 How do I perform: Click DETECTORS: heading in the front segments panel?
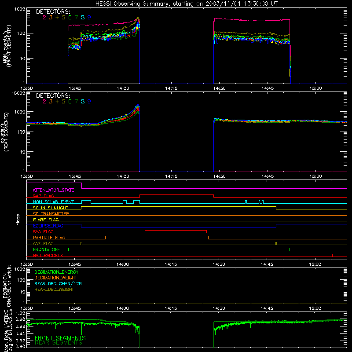(x=53, y=11)
